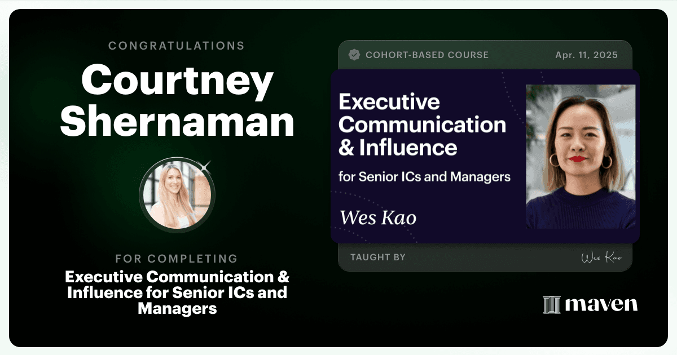Click the maven wordmark text

[x=601, y=305]
